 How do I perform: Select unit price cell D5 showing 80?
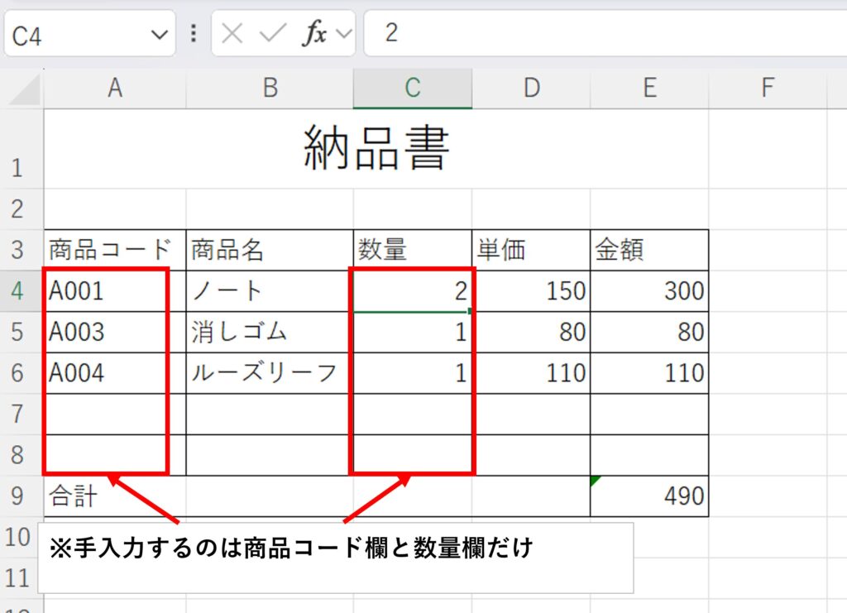pyautogui.click(x=532, y=333)
